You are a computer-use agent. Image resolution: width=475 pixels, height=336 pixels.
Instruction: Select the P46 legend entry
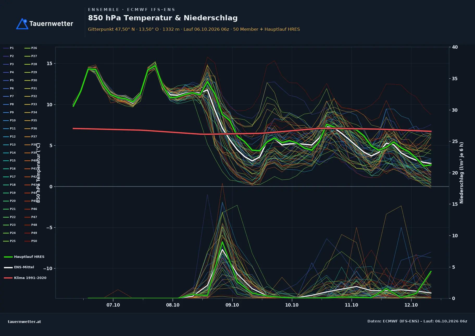point(31,209)
